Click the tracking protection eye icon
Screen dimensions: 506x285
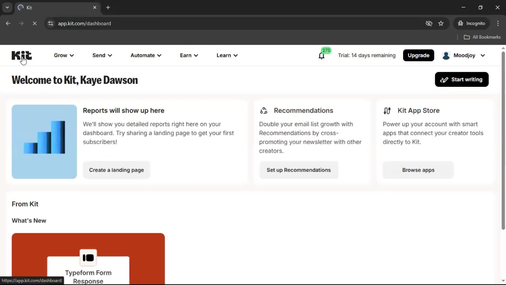429,23
